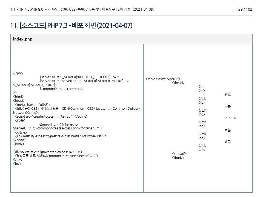This screenshot has height=197, width=263.
Task: Click the '번호' table header text
Action: coord(228,94)
